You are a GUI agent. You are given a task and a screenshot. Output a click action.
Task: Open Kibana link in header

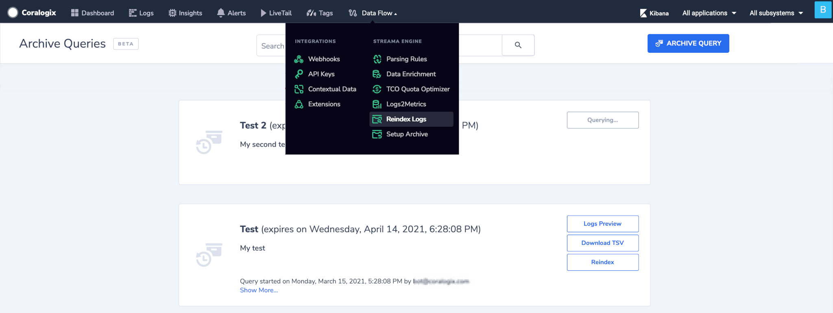(x=654, y=13)
